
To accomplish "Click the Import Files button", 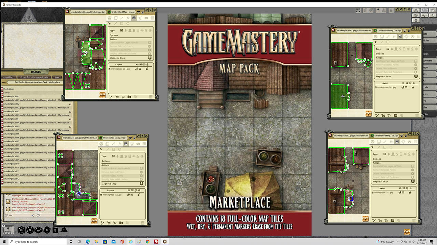I will pyautogui.click(x=8, y=77).
